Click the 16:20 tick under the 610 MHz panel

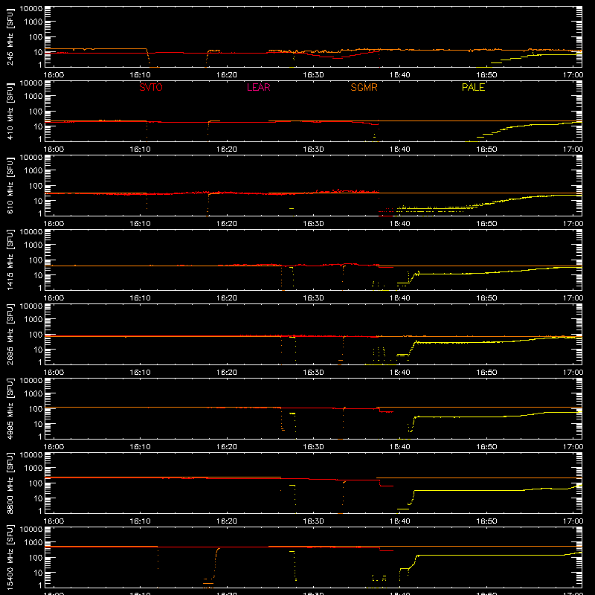point(227,224)
